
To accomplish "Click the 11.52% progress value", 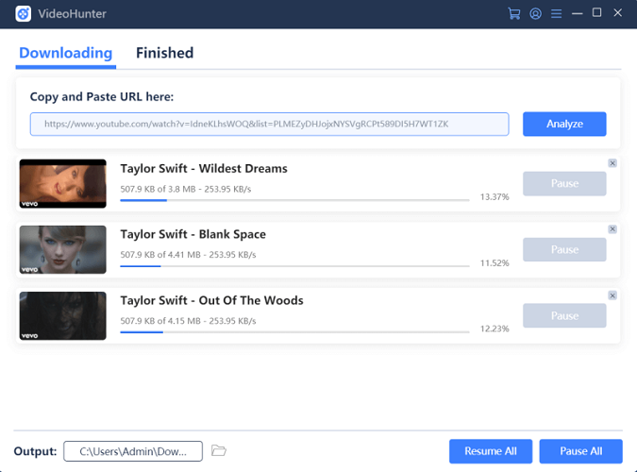I will (x=495, y=263).
